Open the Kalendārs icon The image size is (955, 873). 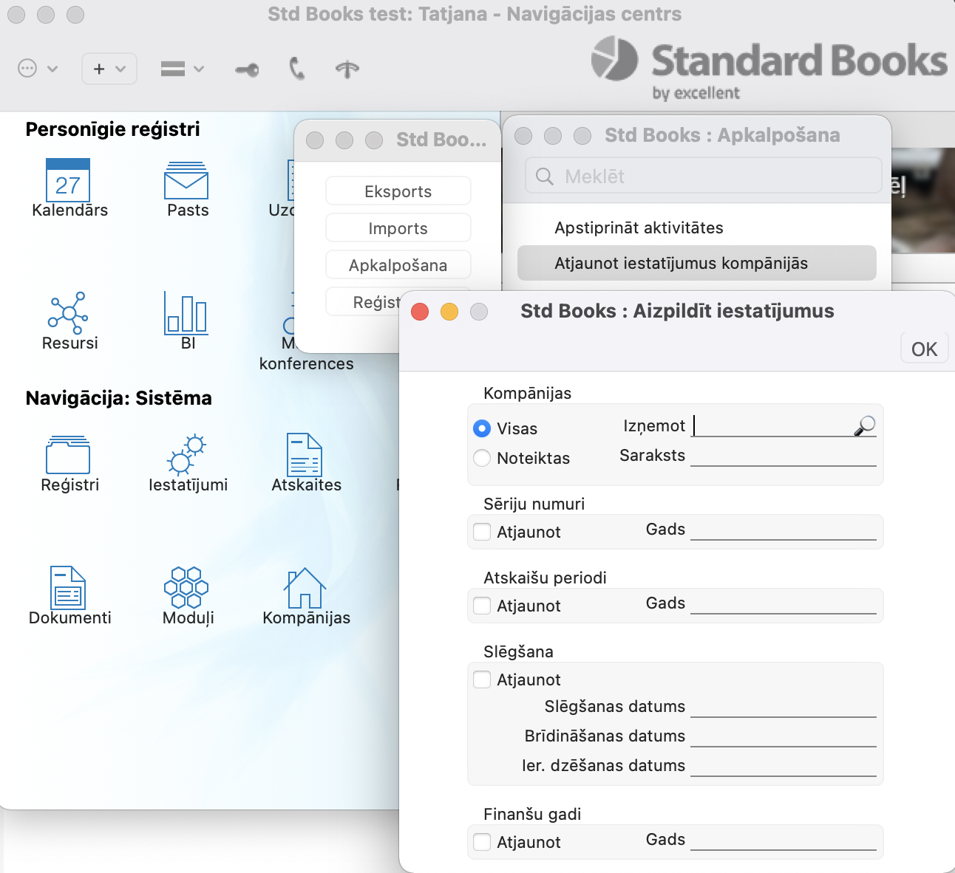point(68,181)
